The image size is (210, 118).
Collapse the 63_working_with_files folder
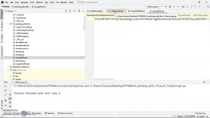coord(8,24)
